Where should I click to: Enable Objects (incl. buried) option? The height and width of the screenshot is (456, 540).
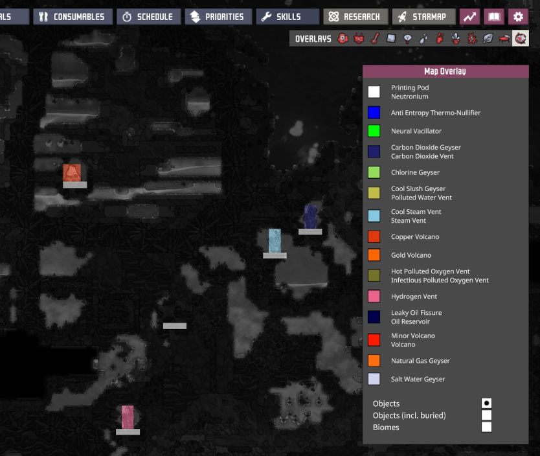click(x=486, y=415)
